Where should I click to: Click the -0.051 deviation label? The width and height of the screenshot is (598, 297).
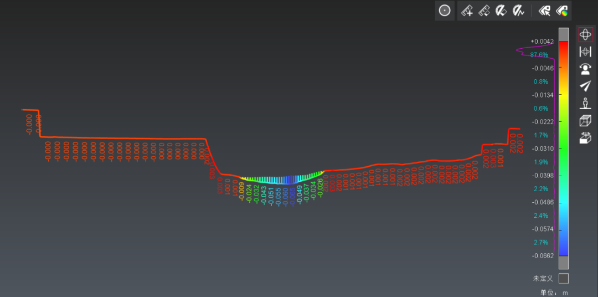271,196
